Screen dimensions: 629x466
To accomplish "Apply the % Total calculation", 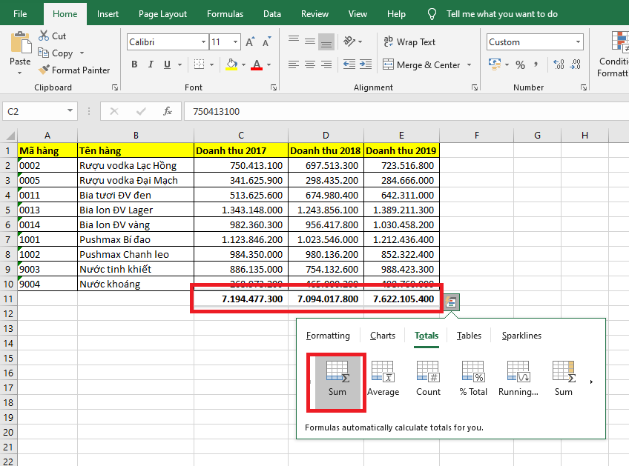I will 473,379.
